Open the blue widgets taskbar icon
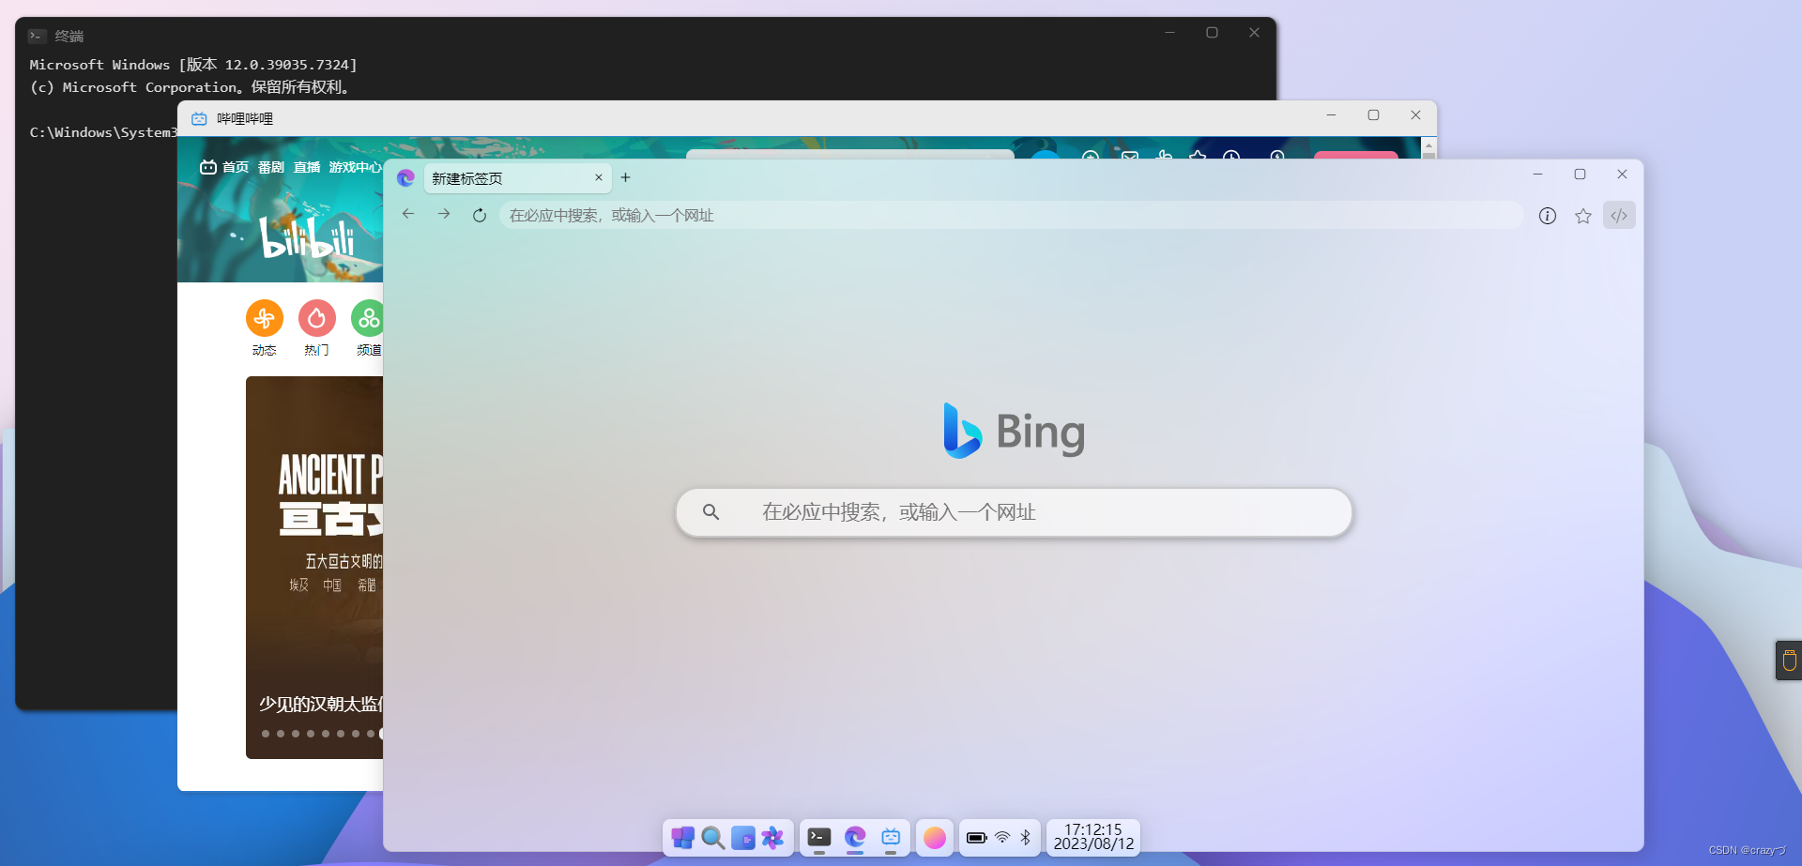The image size is (1802, 866). tap(743, 837)
